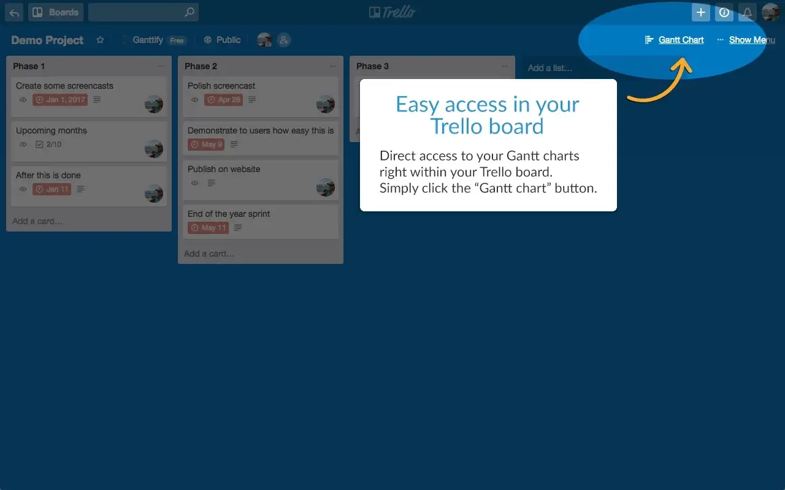Viewport: 785px width, 490px height.
Task: Open the Gantt Chart link
Action: coord(681,39)
